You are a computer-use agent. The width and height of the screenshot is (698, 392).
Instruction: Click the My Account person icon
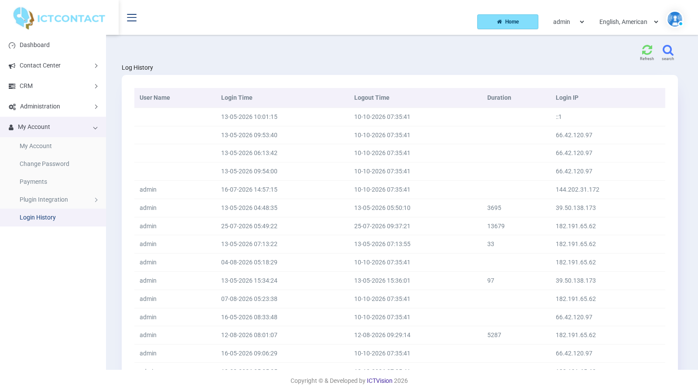tap(11, 127)
